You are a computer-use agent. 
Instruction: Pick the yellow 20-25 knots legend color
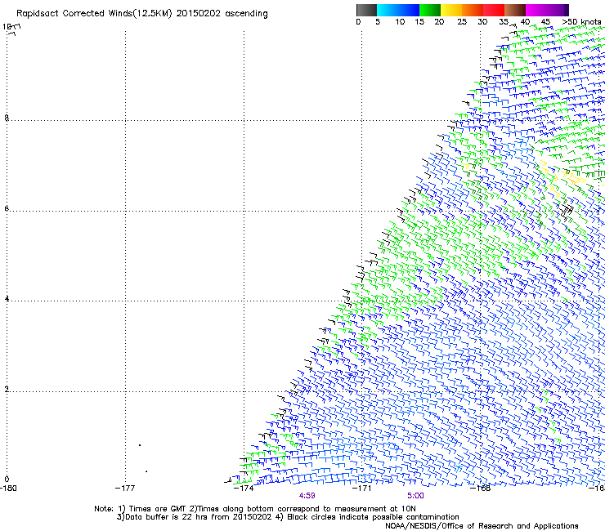click(x=451, y=10)
